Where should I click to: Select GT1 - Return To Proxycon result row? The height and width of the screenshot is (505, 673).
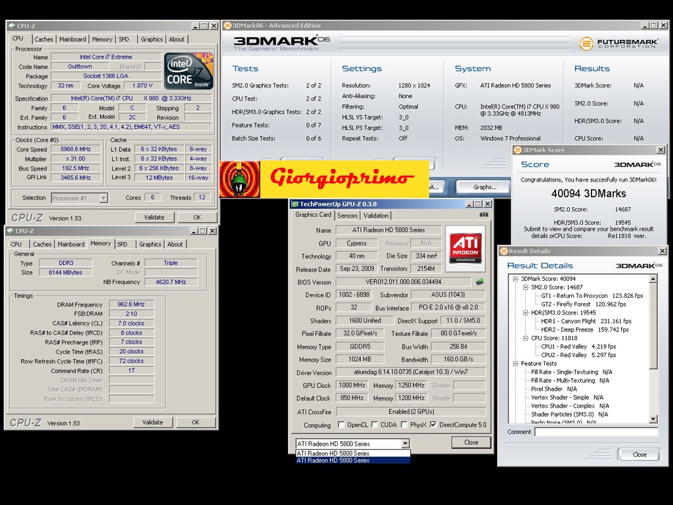[592, 295]
